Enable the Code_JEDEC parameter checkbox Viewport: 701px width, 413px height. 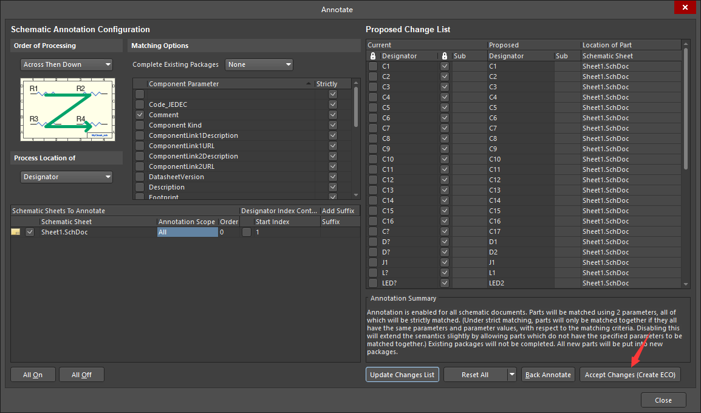140,104
